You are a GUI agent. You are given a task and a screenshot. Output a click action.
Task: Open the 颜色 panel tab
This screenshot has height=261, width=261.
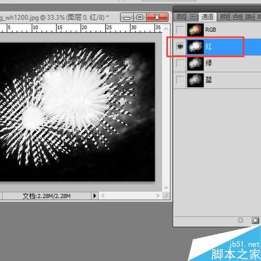coord(224,17)
